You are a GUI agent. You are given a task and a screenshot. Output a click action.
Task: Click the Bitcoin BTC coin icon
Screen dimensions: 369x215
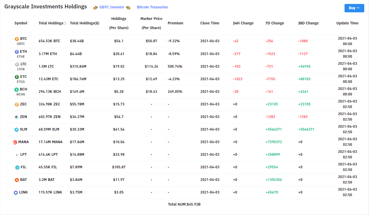pos(17,39)
